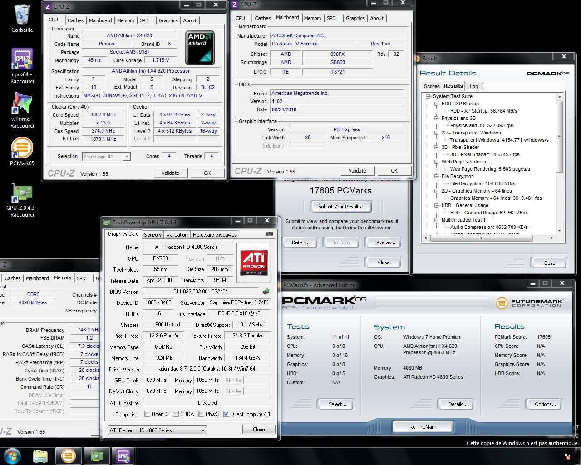Click Run PCMark button
Viewport: 581px width, 465px height.
point(423,427)
